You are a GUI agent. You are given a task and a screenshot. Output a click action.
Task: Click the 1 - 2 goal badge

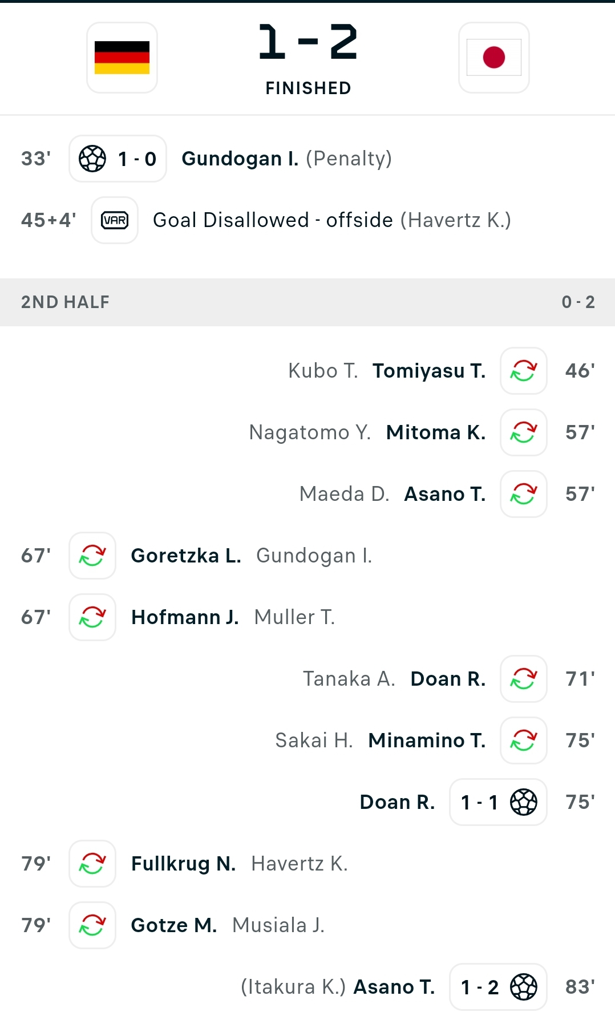(x=499, y=987)
